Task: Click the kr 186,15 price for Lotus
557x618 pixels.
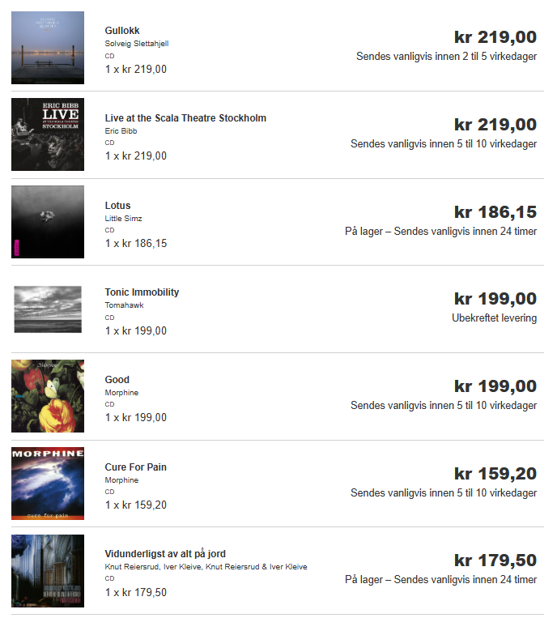Action: click(495, 212)
